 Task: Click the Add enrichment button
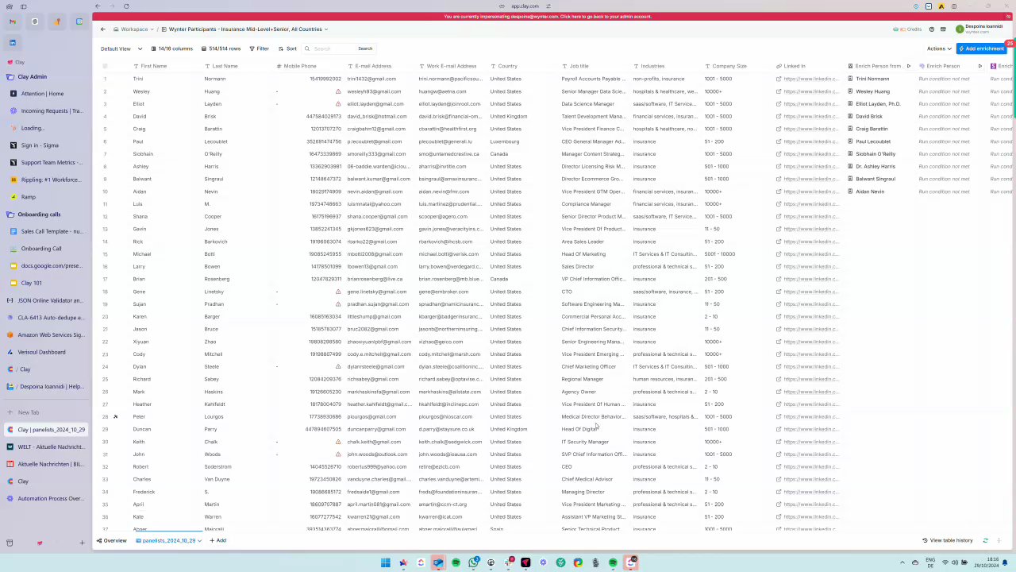[x=982, y=48]
